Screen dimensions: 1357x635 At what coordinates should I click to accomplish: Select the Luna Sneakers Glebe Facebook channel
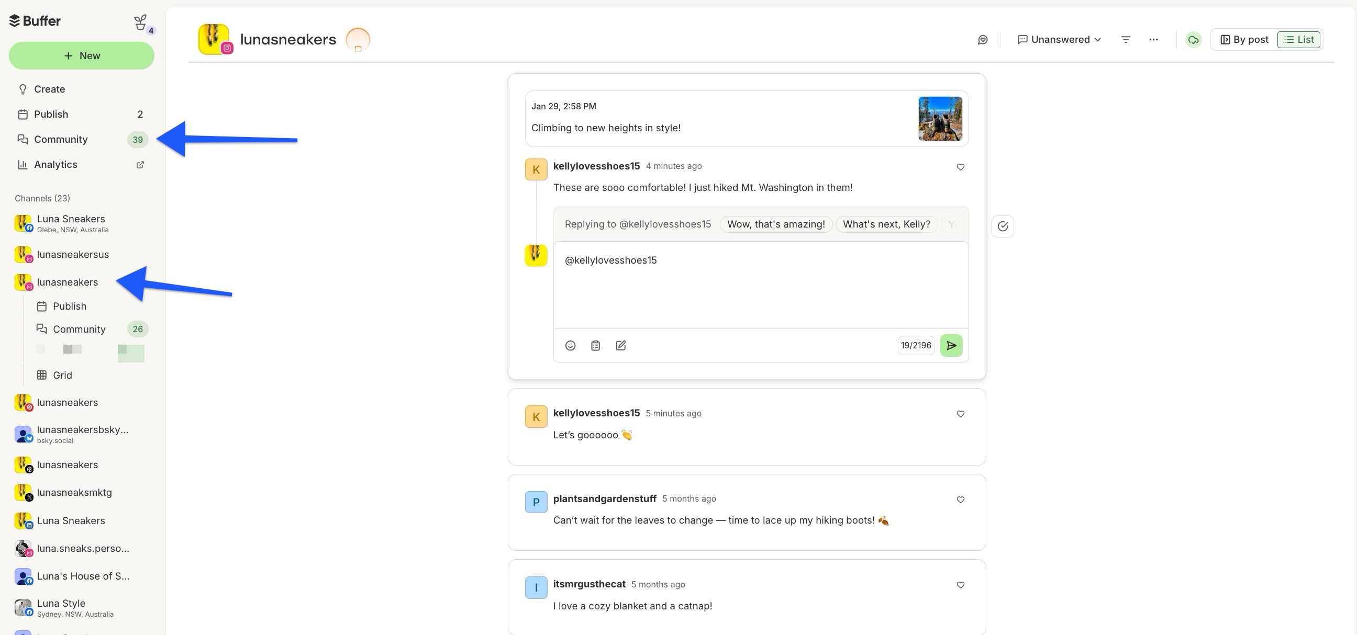click(82, 223)
